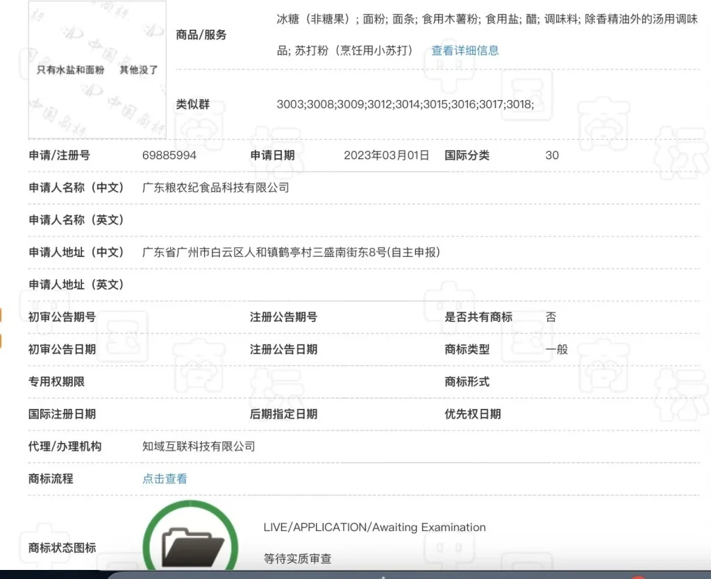
Task: Open 点击查看 link for 商标流程
Action: pos(164,478)
